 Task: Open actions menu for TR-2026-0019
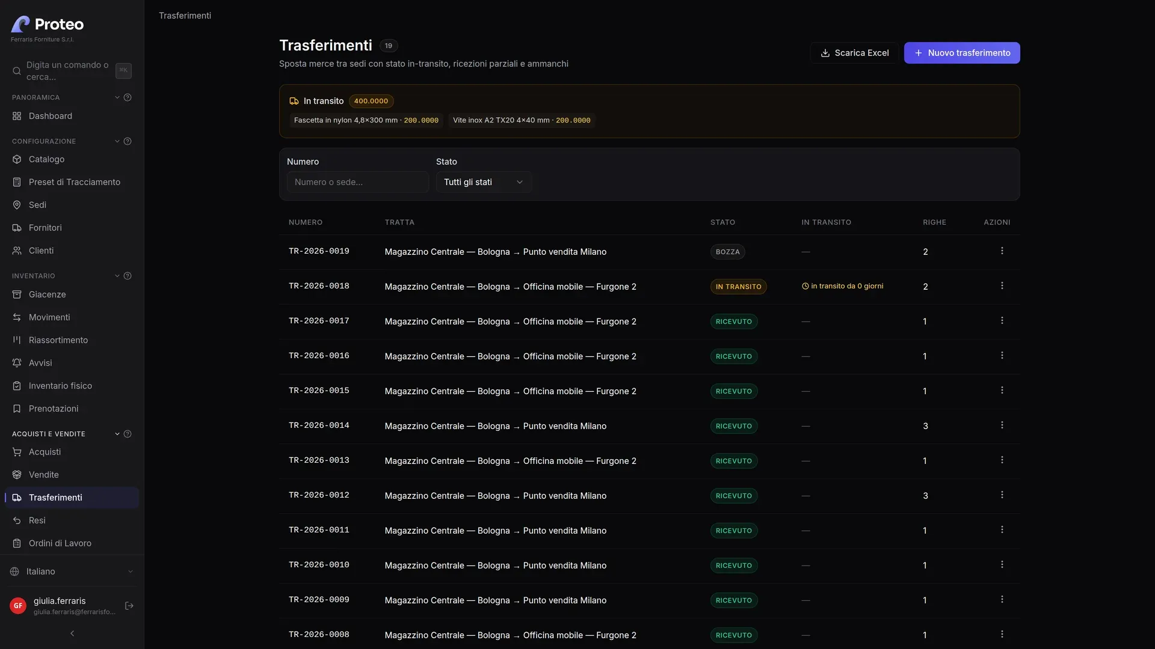coord(1002,251)
